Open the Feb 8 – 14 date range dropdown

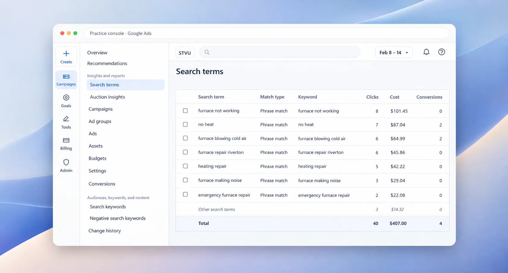[x=394, y=53]
